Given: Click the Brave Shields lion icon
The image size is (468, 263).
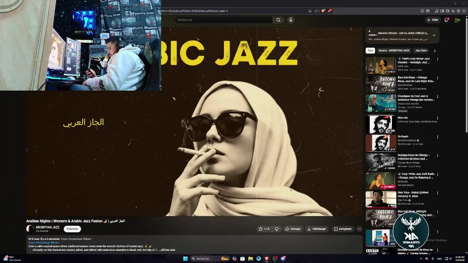Looking at the screenshot, I should [323, 11].
